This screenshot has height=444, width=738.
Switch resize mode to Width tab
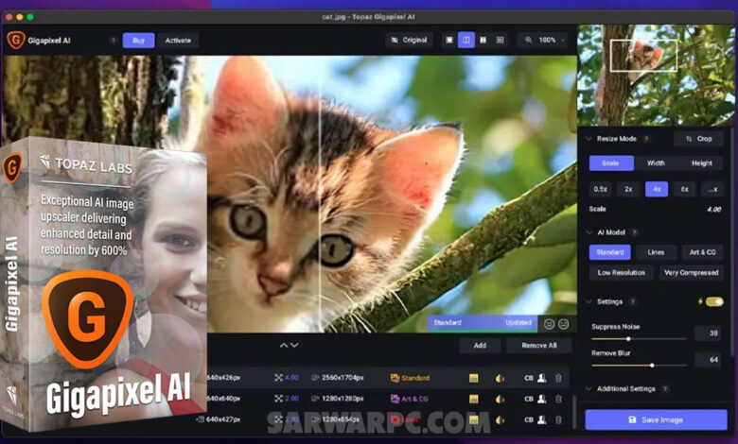tap(656, 163)
